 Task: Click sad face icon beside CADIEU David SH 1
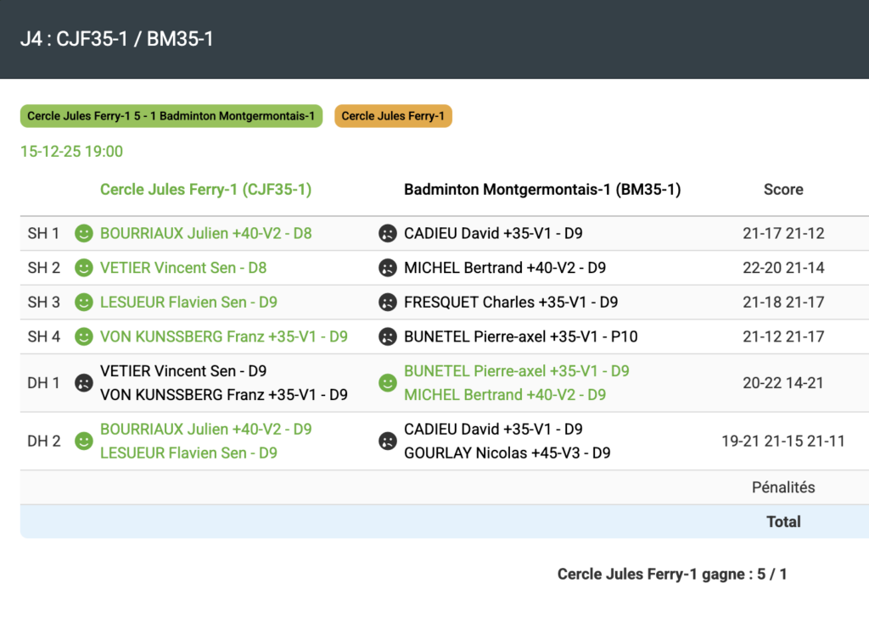[x=387, y=233]
